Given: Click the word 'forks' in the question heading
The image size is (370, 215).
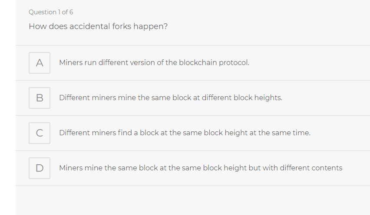Looking at the screenshot, I should click(122, 26).
